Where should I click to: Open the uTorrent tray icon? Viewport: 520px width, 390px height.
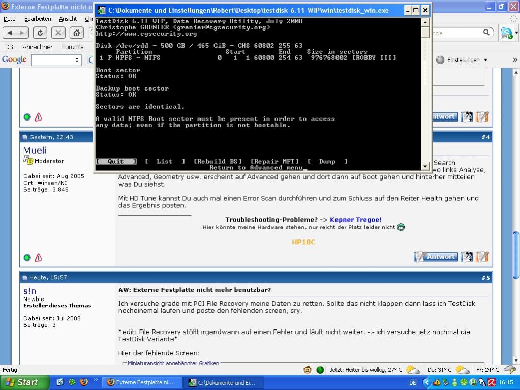tap(473, 383)
